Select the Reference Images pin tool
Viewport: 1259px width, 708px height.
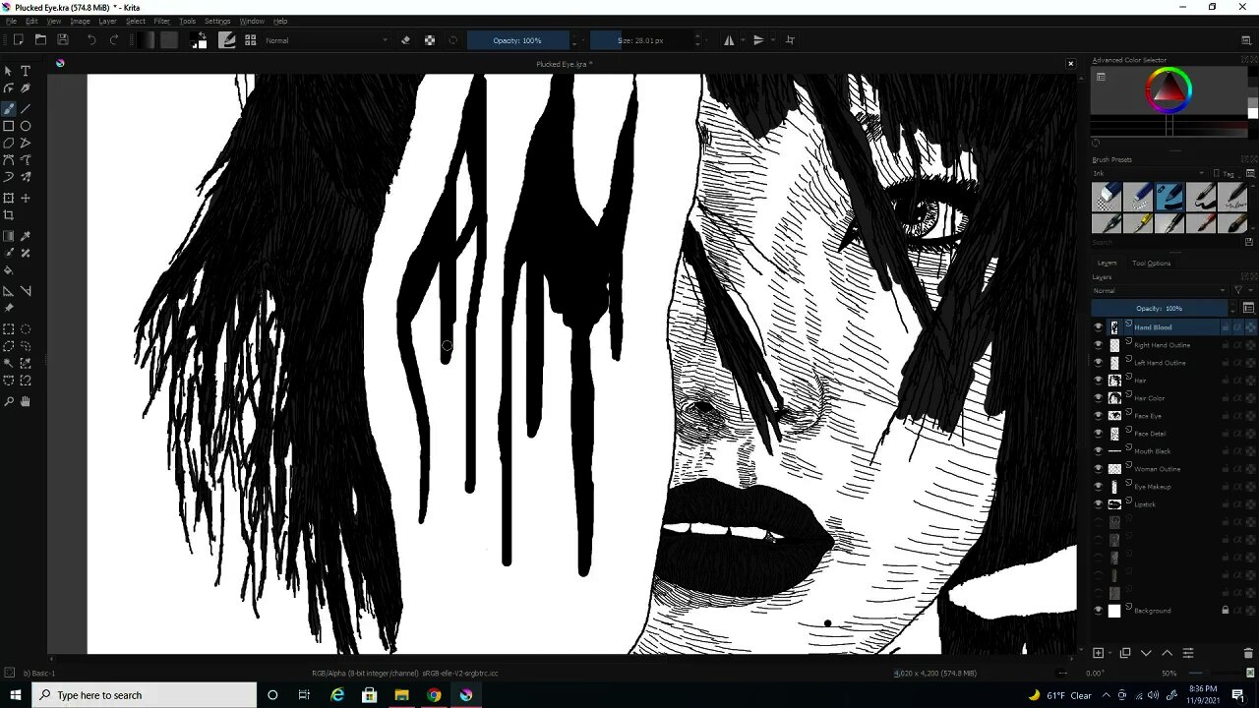(x=9, y=308)
